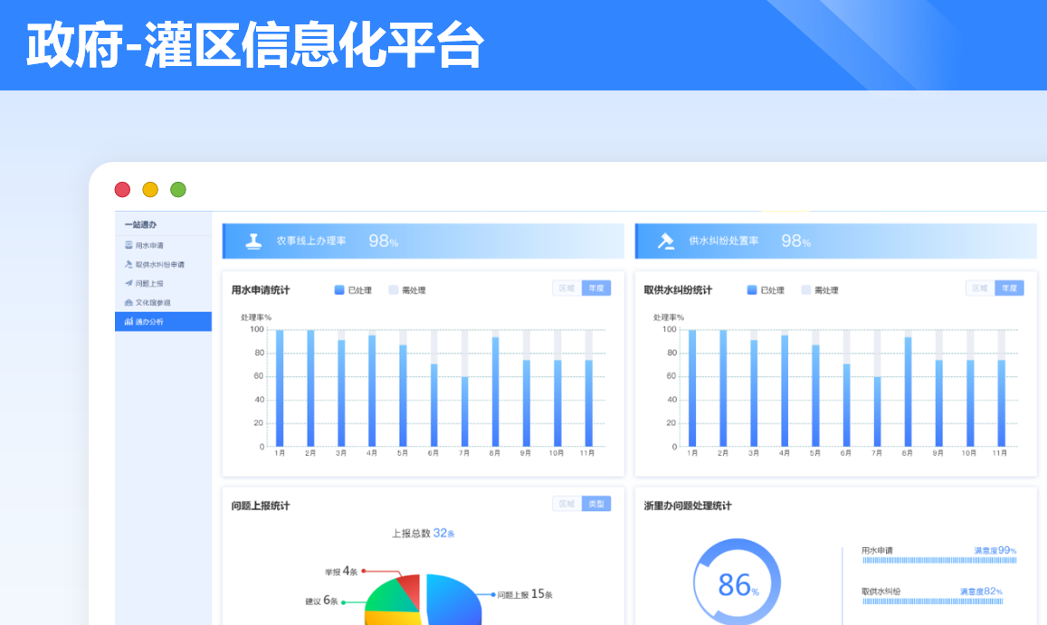Viewport: 1047px width, 625px height.
Task: Click the 浙里办问题处理统计 card title
Action: (x=688, y=506)
